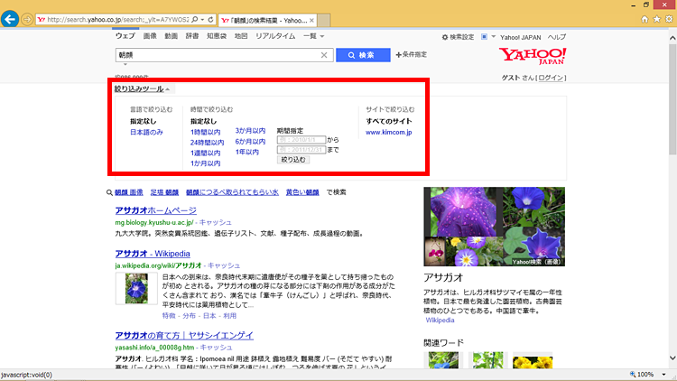Collapse the 絞り込みツール panel
The image size is (677, 381).
[142, 88]
